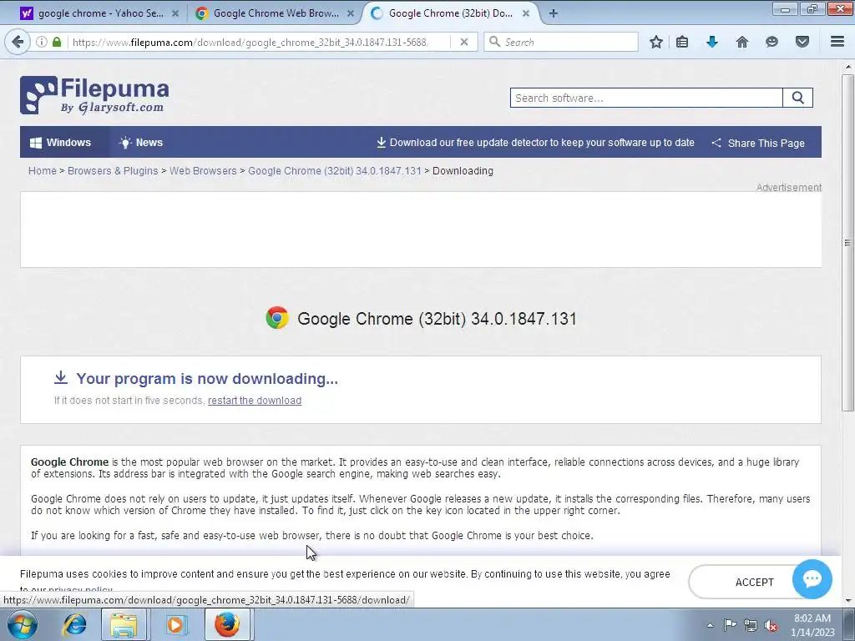This screenshot has height=641, width=855.
Task: Click the muted volume tray icon
Action: click(771, 625)
